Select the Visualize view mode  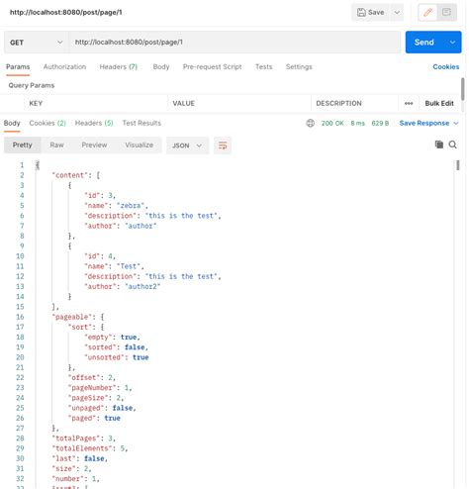pos(139,146)
